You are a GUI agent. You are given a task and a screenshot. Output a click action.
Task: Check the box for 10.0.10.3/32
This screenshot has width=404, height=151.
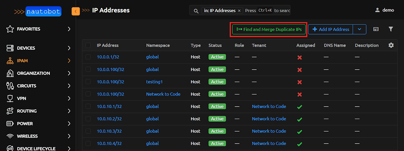coord(88,131)
